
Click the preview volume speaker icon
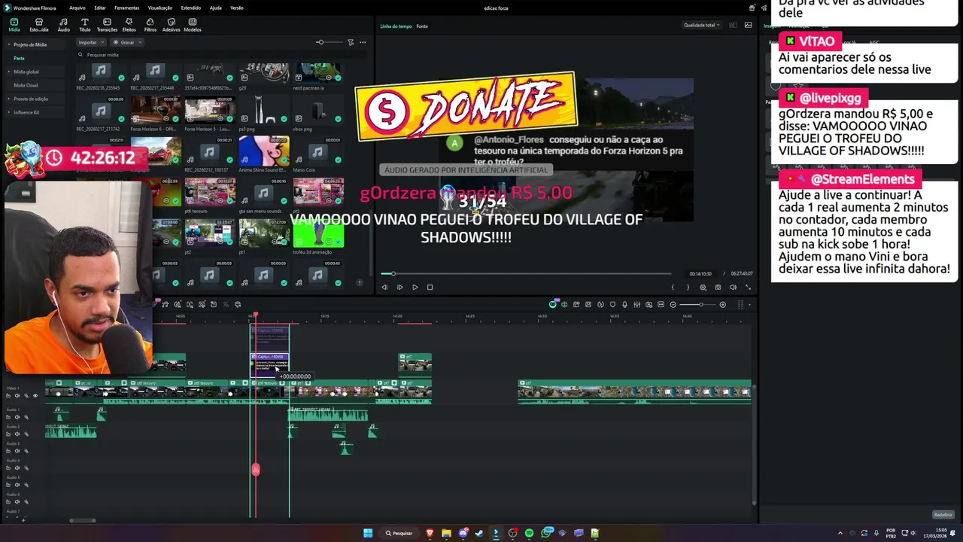click(x=733, y=287)
